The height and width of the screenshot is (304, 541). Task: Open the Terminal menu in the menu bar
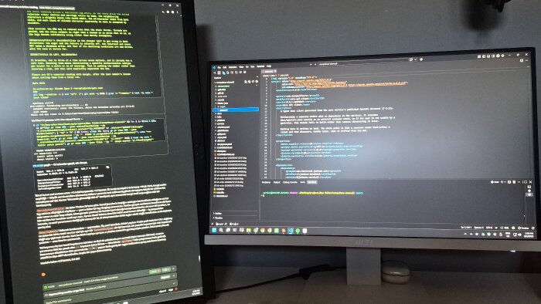pos(260,66)
